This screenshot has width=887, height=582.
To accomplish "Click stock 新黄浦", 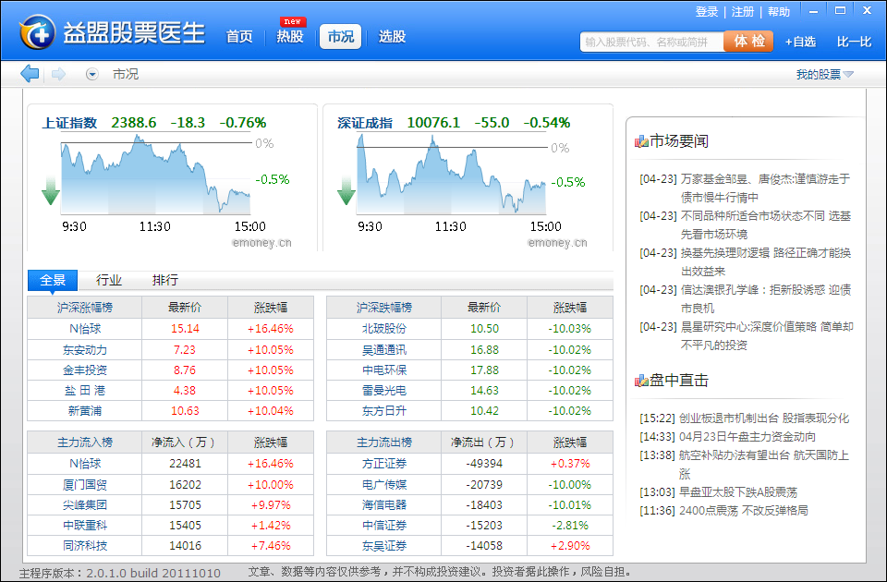I will (85, 411).
